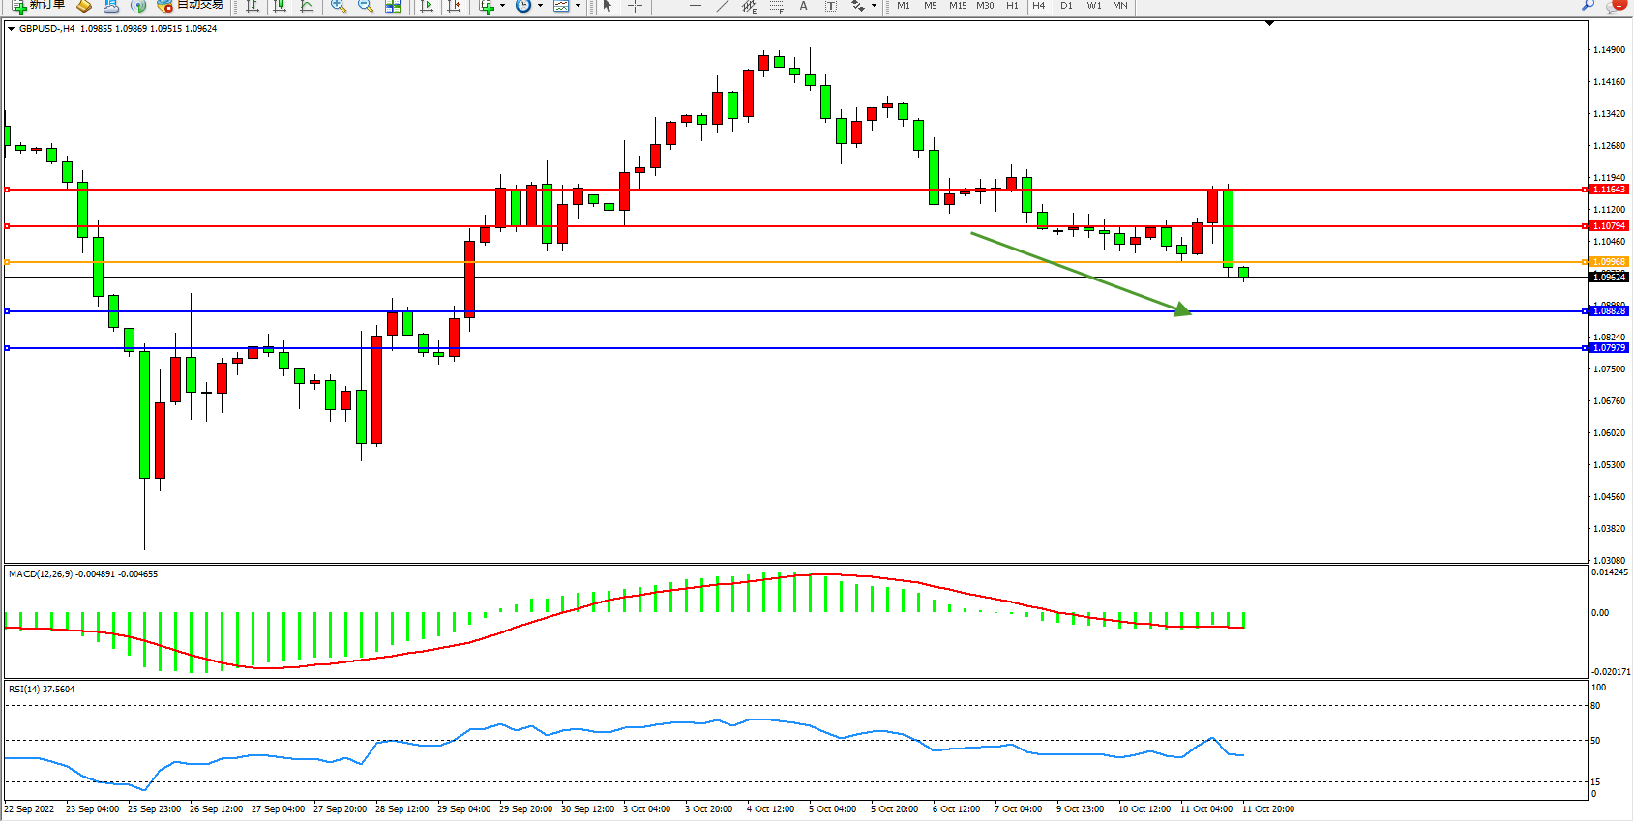
Task: Select the Fibonacci retracement tool
Action: 750,6
